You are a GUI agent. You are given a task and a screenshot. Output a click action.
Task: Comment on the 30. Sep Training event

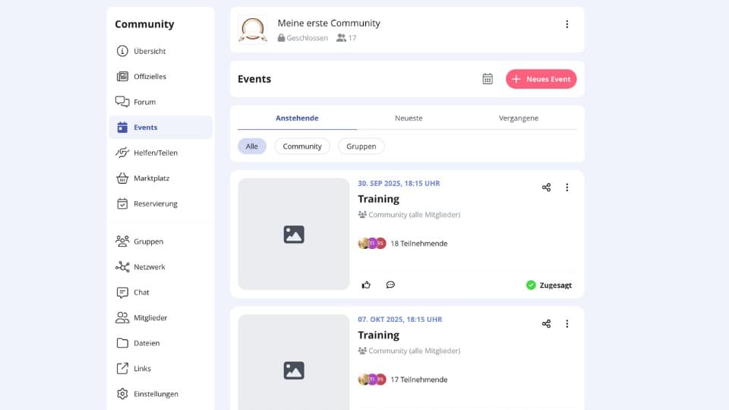tap(390, 285)
